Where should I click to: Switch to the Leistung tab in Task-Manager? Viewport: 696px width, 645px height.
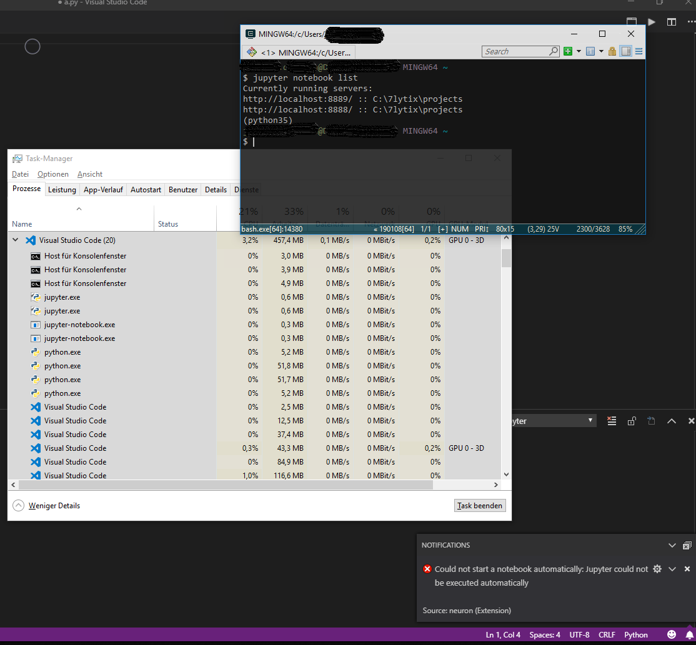pos(62,189)
